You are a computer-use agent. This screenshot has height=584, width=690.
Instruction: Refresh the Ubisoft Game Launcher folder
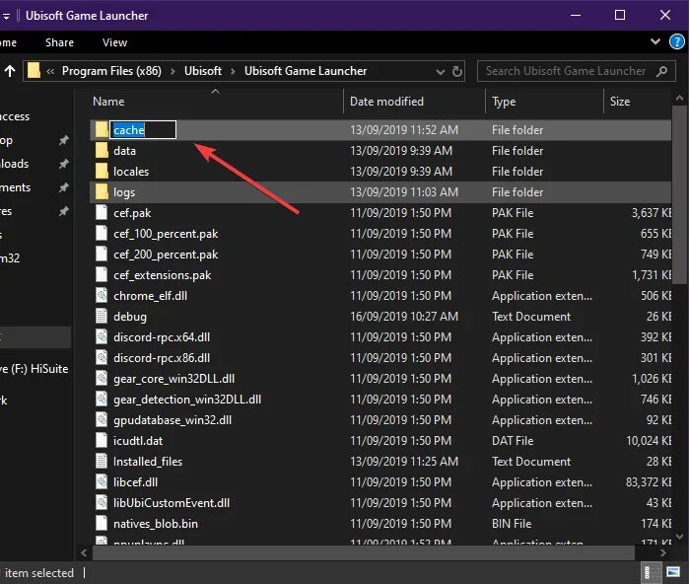457,71
